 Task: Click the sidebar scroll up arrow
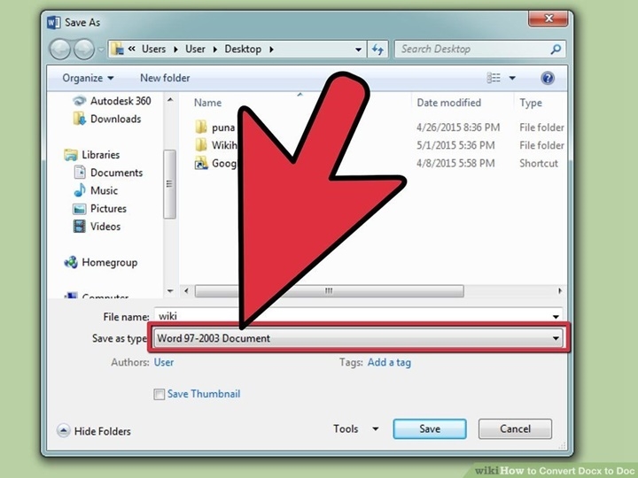click(170, 99)
